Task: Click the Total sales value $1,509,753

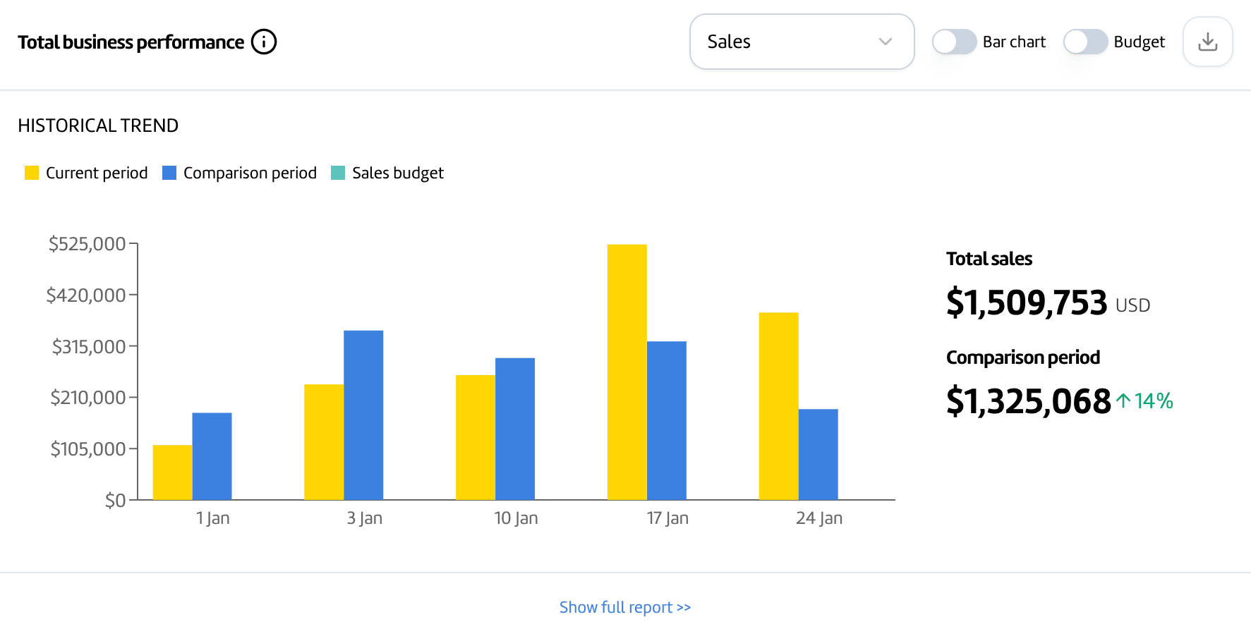Action: (1027, 302)
